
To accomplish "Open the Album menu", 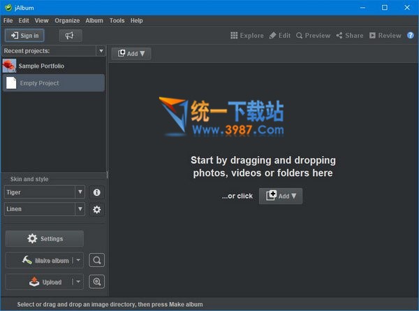I will [94, 20].
